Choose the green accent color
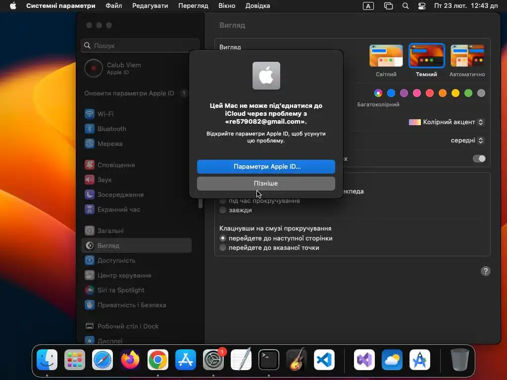The width and height of the screenshot is (507, 380). (x=468, y=93)
